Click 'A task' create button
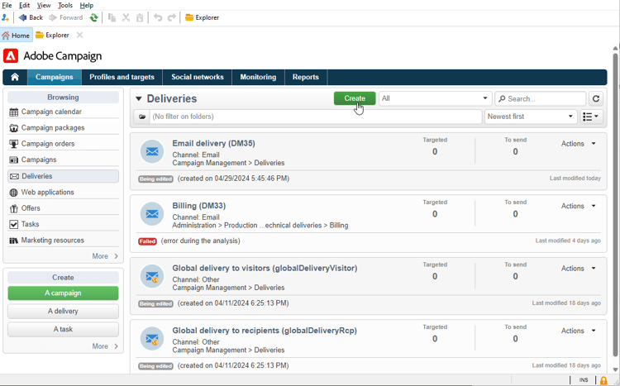The width and height of the screenshot is (620, 386). (64, 329)
